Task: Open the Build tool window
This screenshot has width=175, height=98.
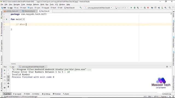Action: point(66,94)
